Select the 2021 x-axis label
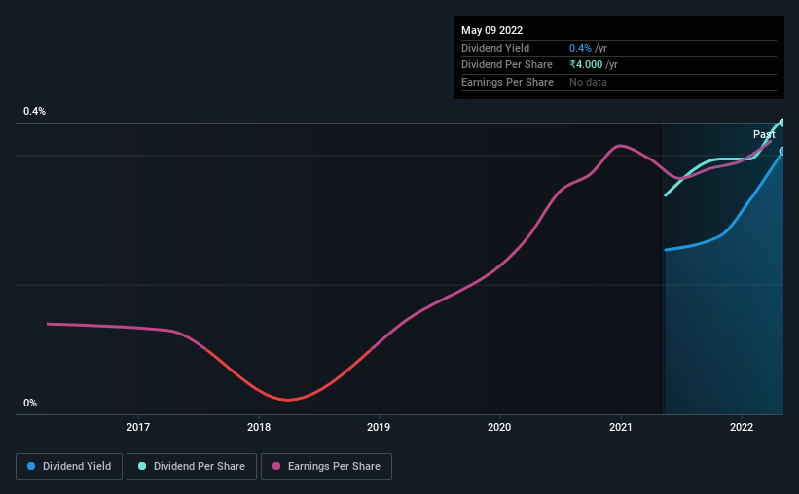This screenshot has height=494, width=799. (621, 427)
